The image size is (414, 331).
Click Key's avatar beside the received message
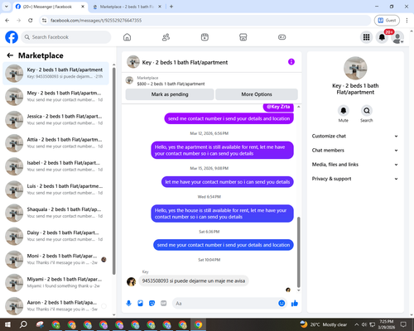click(x=131, y=281)
